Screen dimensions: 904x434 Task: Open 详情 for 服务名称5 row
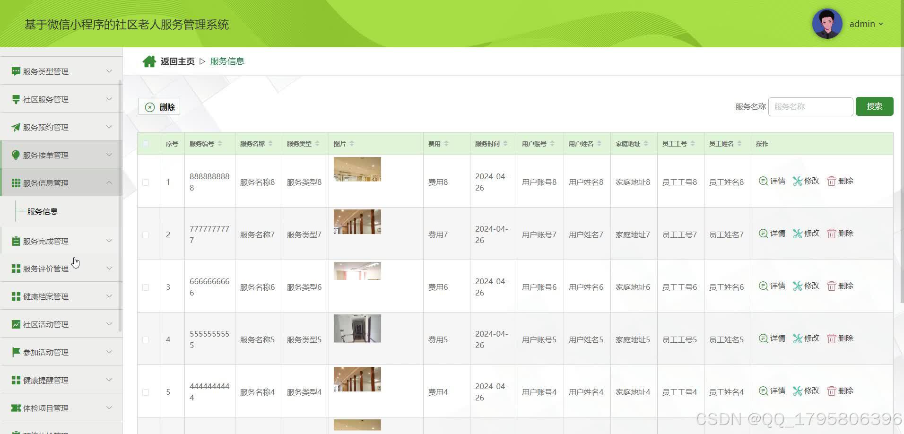tap(772, 339)
